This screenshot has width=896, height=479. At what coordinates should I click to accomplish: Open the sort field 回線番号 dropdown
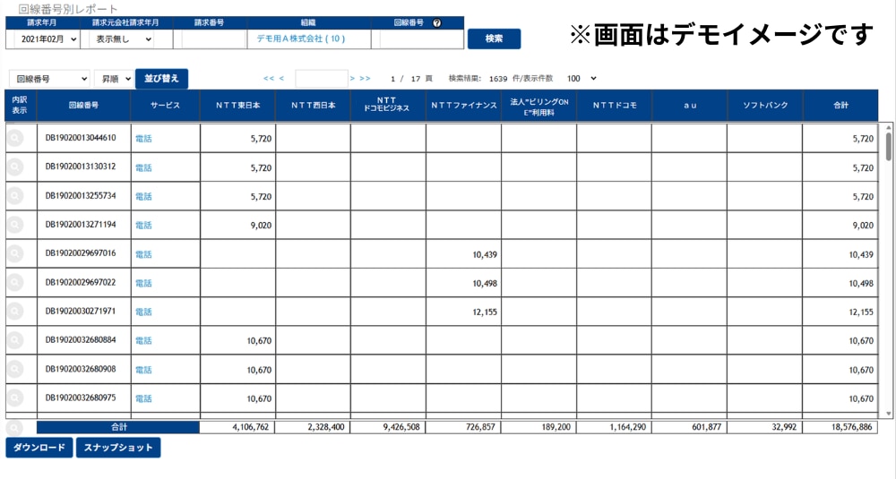[49, 79]
